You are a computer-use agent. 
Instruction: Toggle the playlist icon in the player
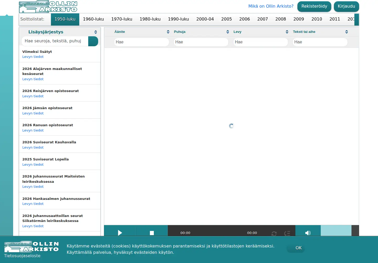(x=287, y=233)
